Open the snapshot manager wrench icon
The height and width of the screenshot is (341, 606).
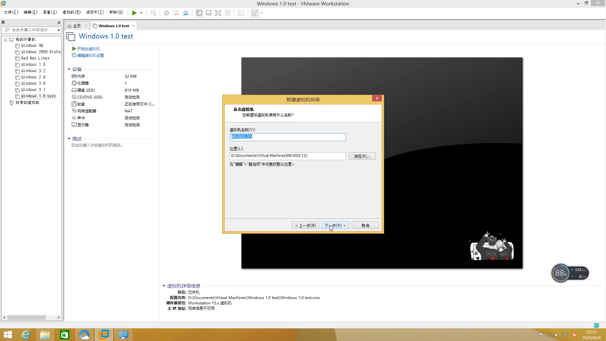click(186, 13)
